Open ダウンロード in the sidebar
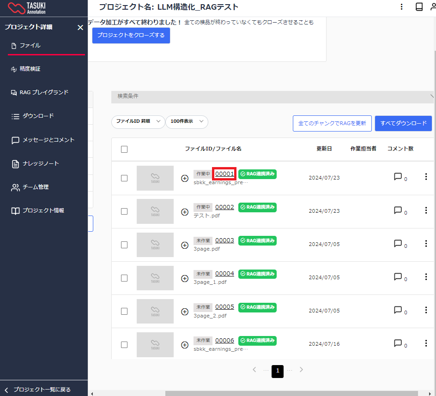 pyautogui.click(x=32, y=116)
